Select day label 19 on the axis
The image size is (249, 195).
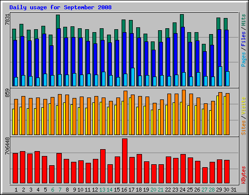click(146, 190)
